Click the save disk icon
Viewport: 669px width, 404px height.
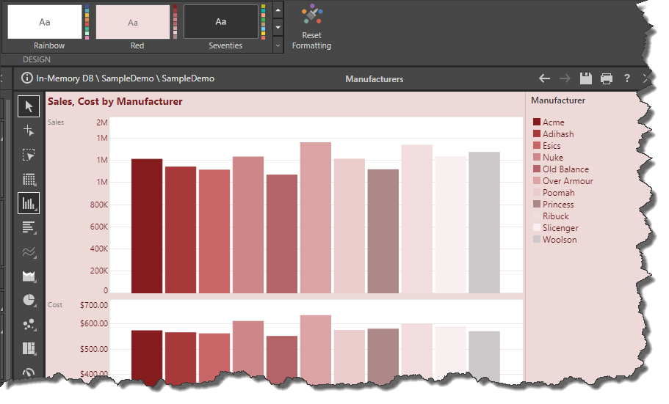pyautogui.click(x=585, y=78)
